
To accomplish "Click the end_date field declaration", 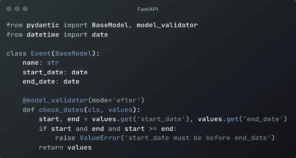I will pyautogui.click(x=51, y=82).
